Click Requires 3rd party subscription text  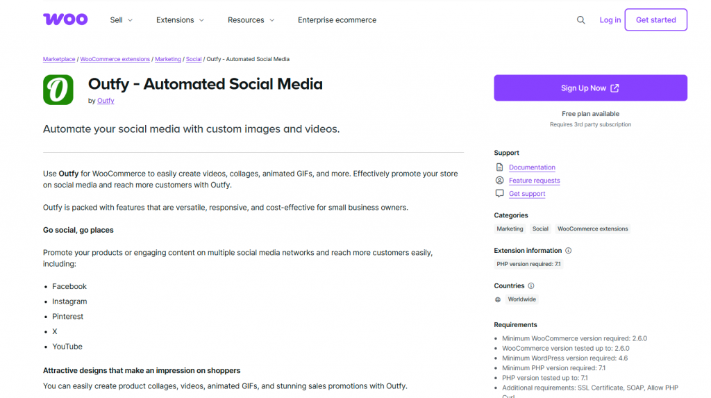click(590, 124)
